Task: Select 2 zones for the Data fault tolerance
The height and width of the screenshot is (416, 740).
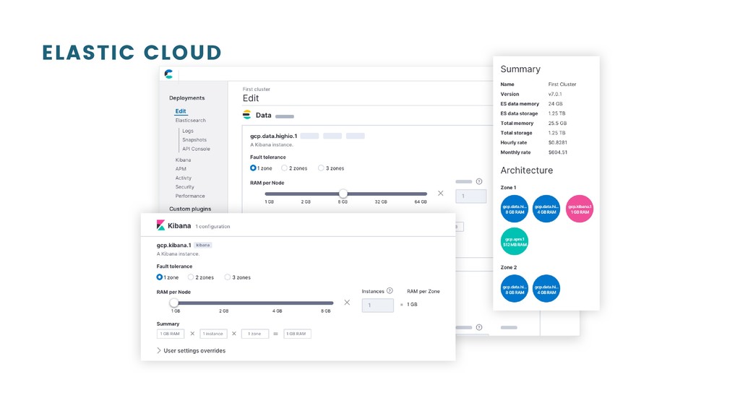Action: [284, 168]
